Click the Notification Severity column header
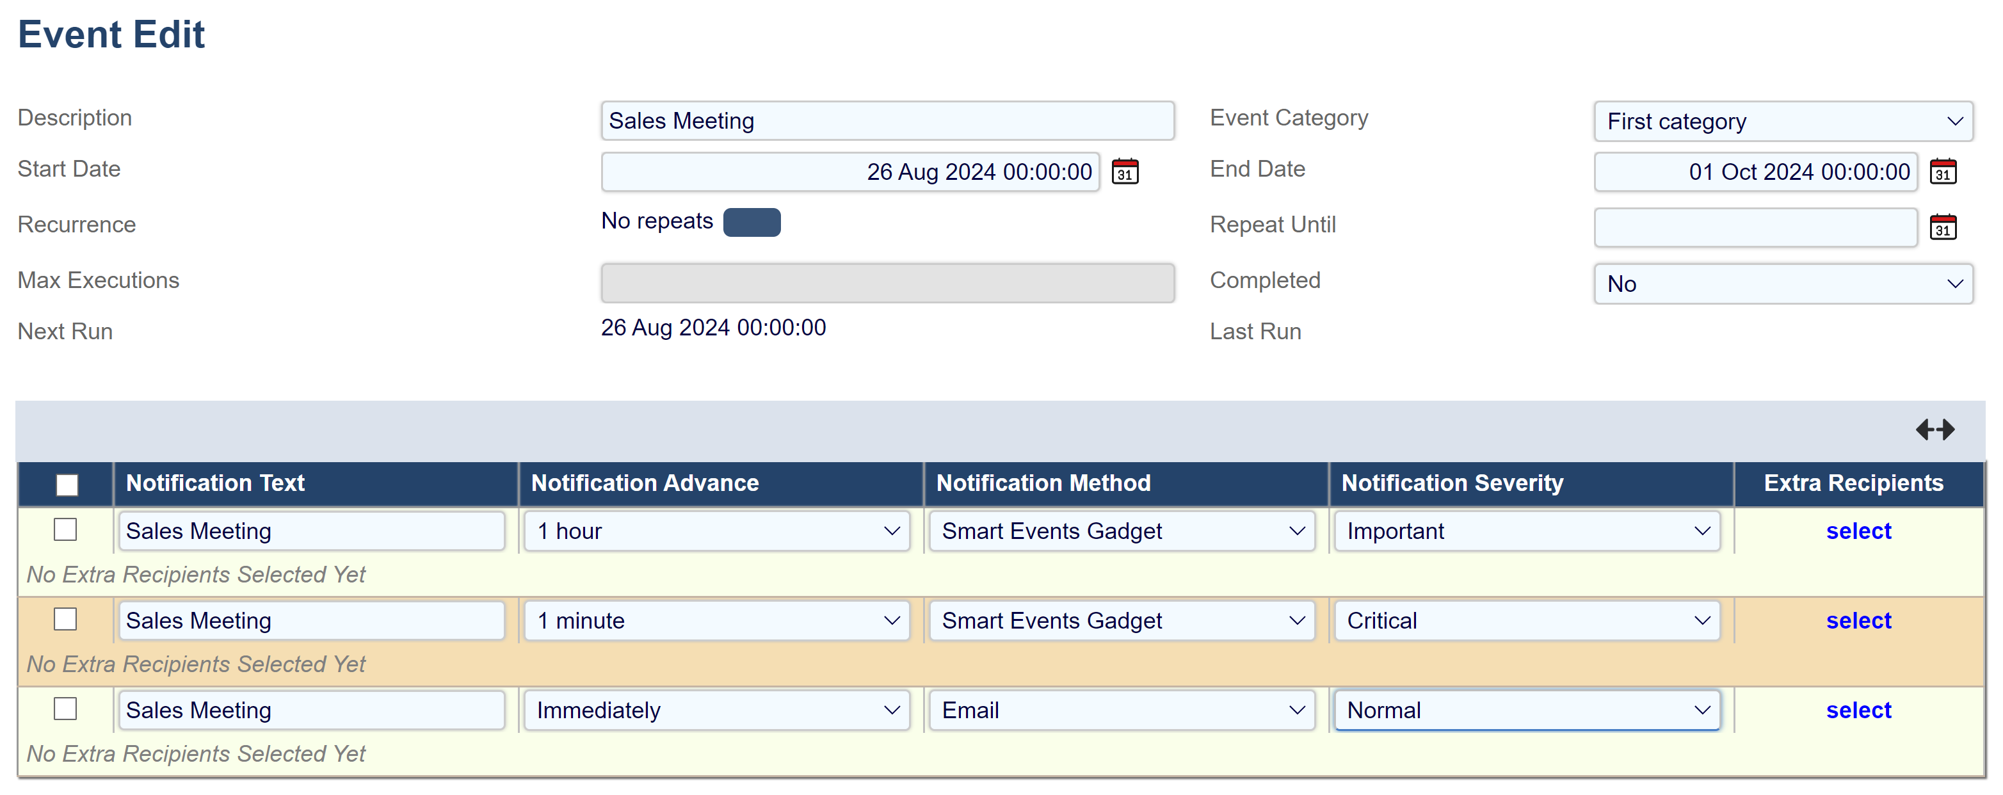Viewport: 2003px width, 795px height. 1452,483
